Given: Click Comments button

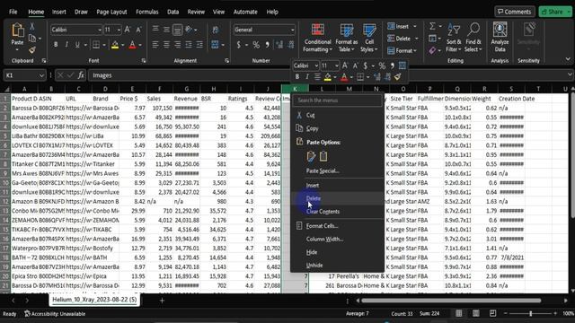Looking at the screenshot, I should [x=515, y=12].
